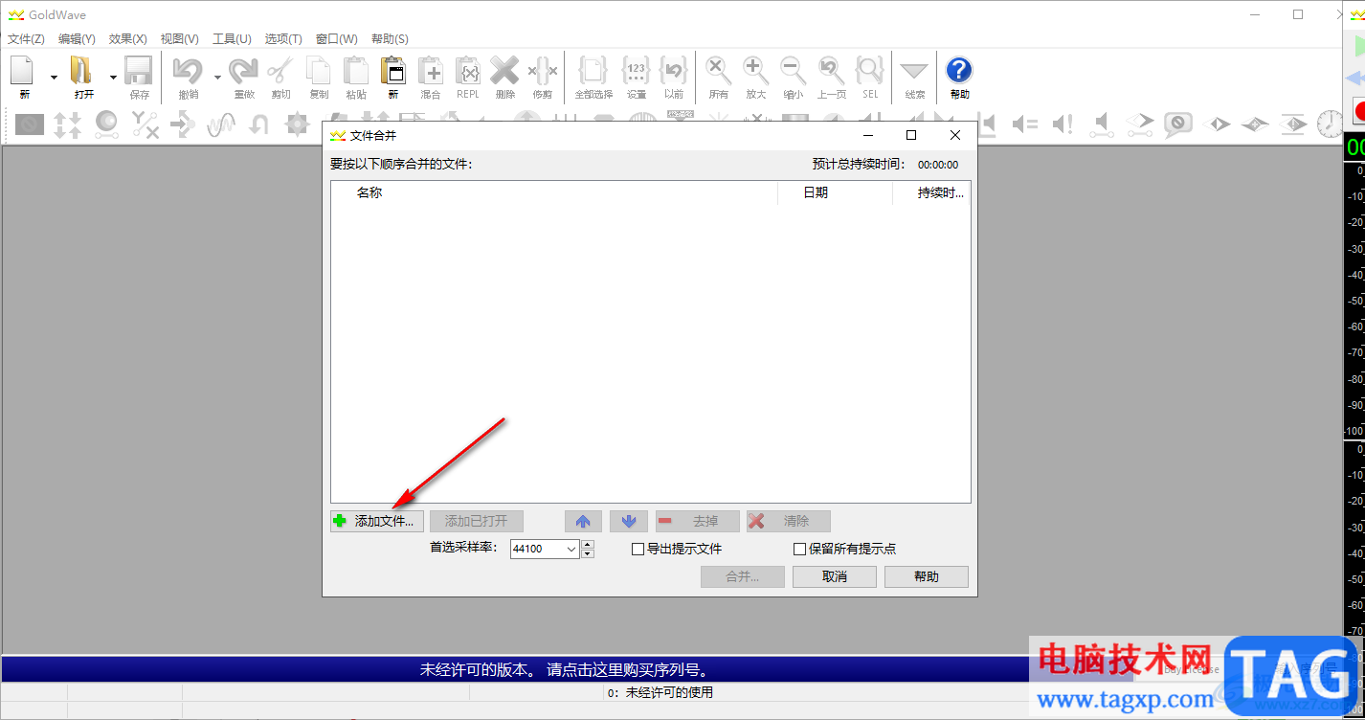Click the '0: 未经许可的使用' status text
Image resolution: width=1365 pixels, height=720 pixels.
point(660,693)
